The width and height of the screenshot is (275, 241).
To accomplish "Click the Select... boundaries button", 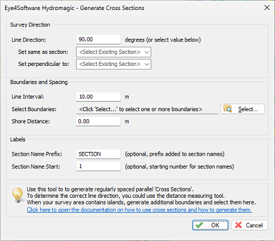I will pos(243,109).
